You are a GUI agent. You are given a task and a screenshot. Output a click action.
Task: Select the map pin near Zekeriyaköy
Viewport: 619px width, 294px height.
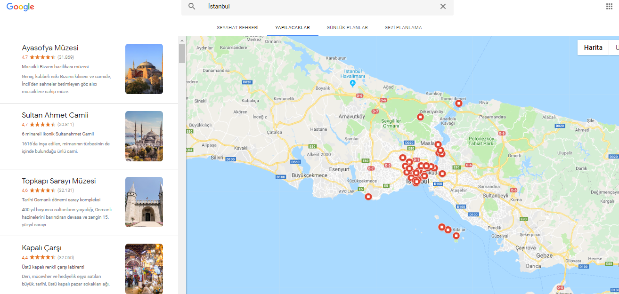(421, 117)
